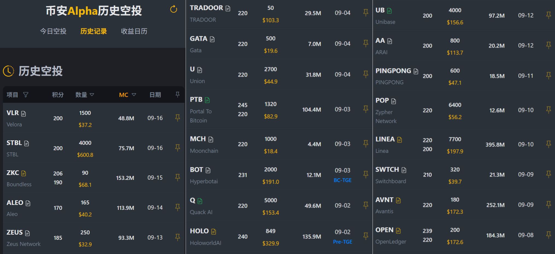The width and height of the screenshot is (555, 254).
Task: Toggle the pin for the ZKC row
Action: click(x=178, y=177)
